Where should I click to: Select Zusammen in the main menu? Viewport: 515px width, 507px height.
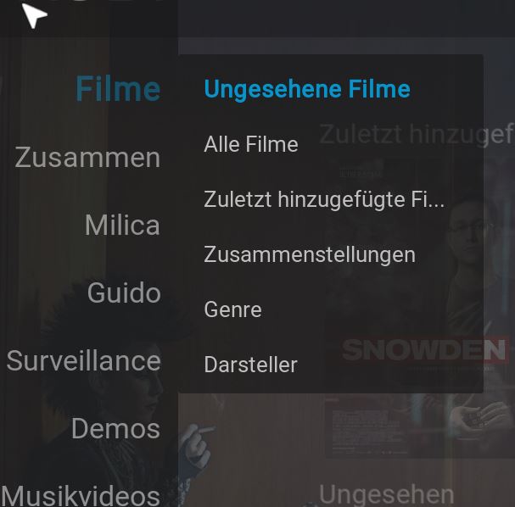pyautogui.click(x=87, y=157)
